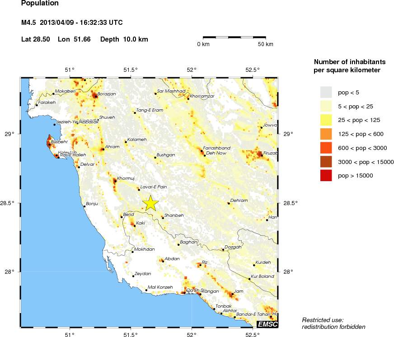Pick the gray 'pop < 5' legend swatch

click(326, 93)
